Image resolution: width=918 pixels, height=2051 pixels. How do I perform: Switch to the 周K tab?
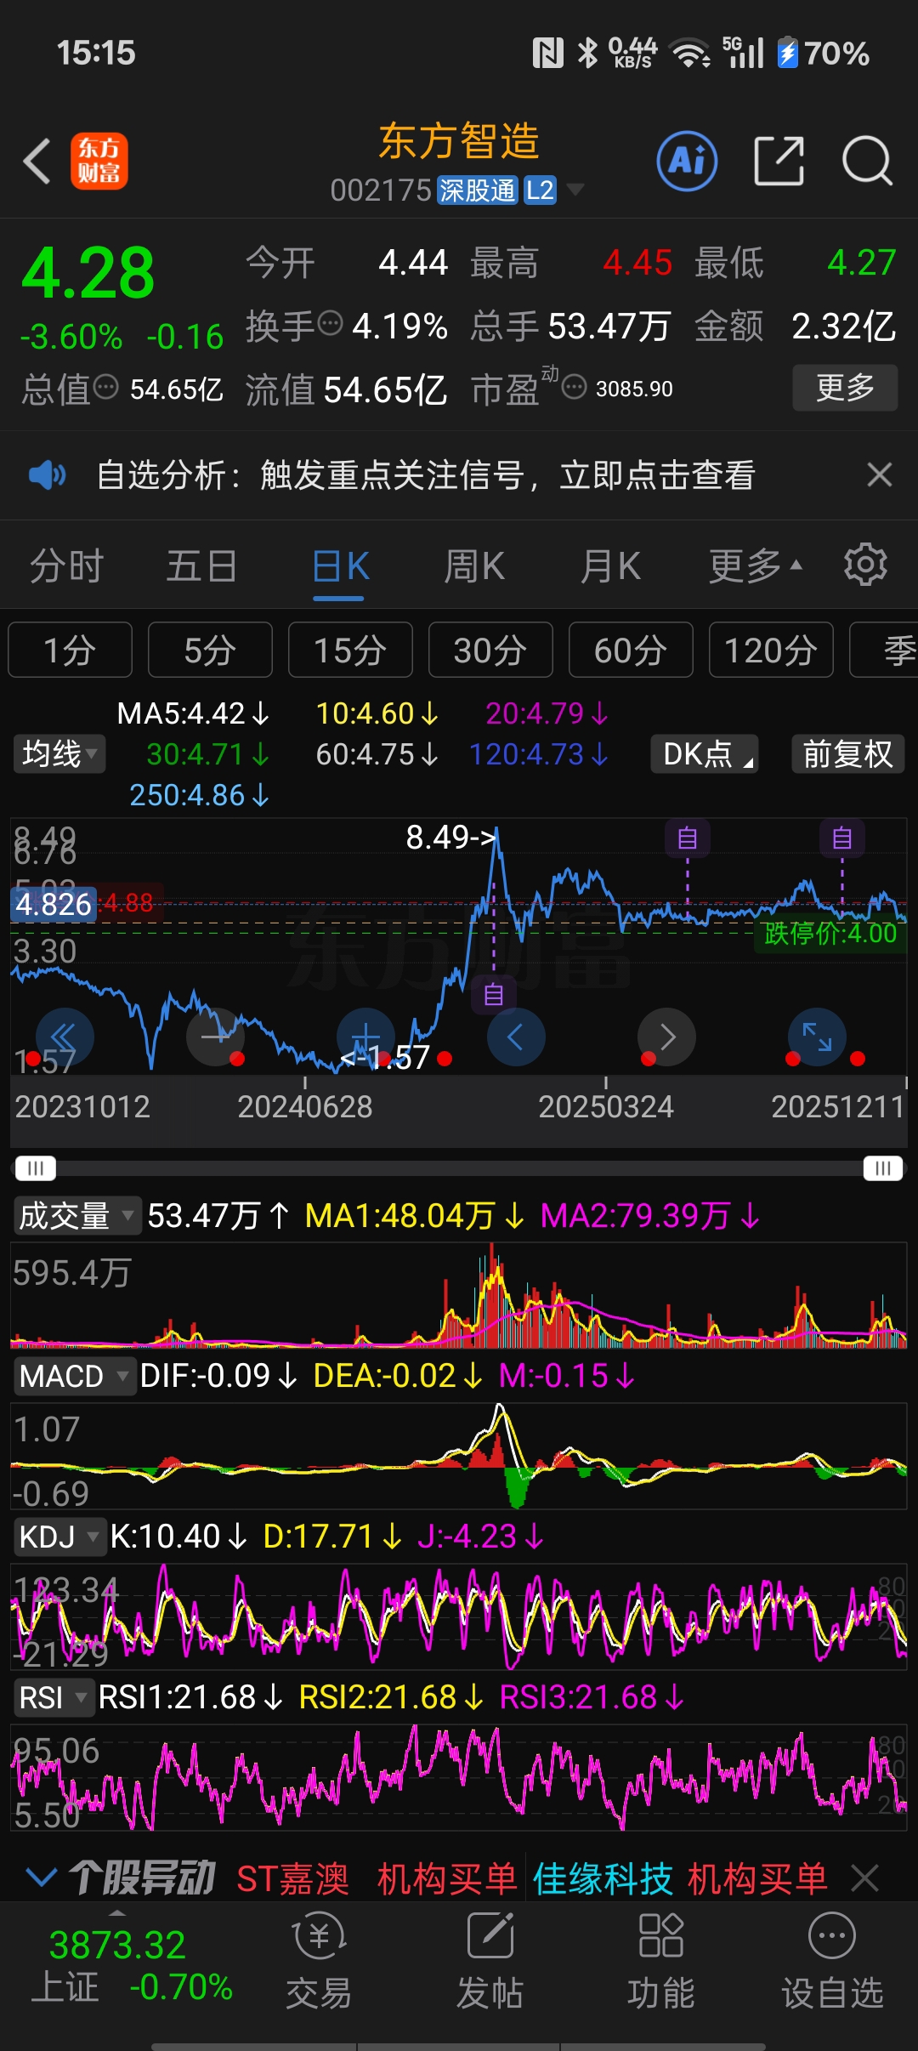tap(474, 565)
